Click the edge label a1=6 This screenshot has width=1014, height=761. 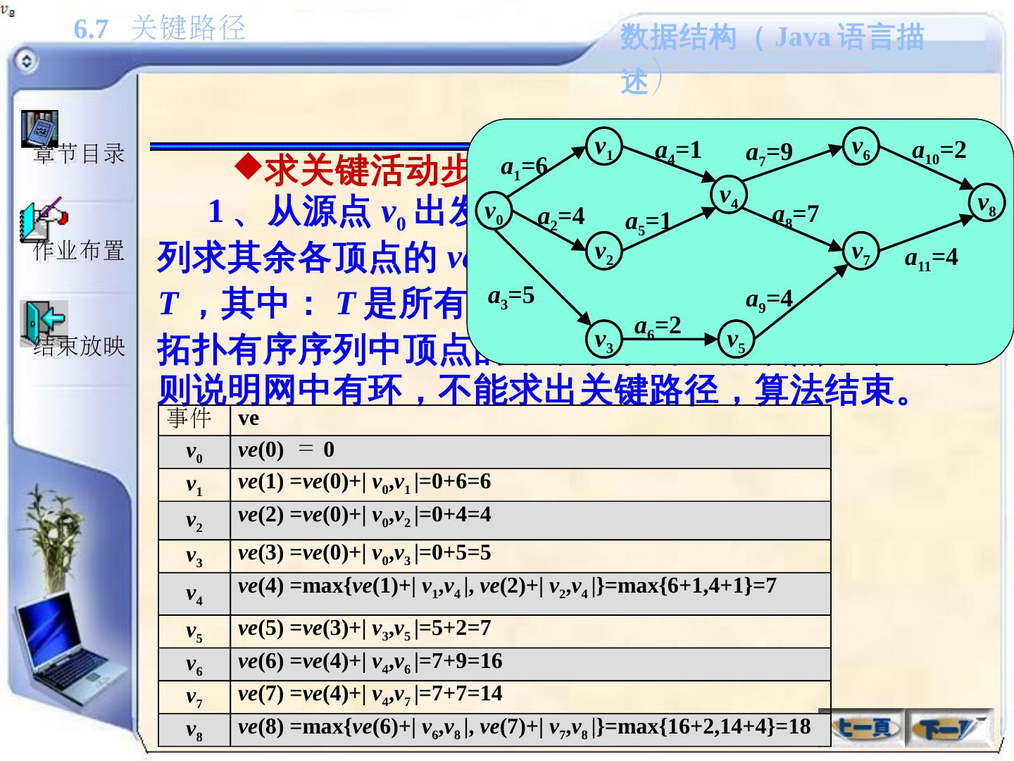[x=524, y=167]
